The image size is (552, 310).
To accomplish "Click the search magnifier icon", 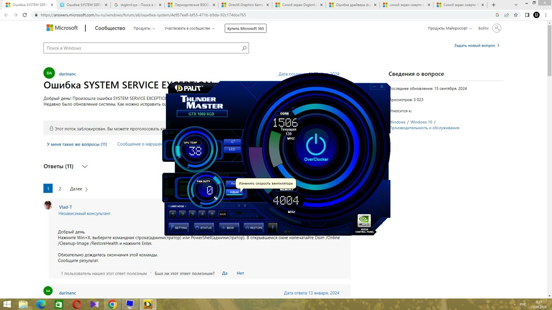I will tap(244, 48).
